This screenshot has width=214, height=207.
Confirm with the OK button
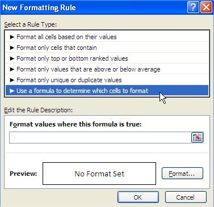coord(138,197)
